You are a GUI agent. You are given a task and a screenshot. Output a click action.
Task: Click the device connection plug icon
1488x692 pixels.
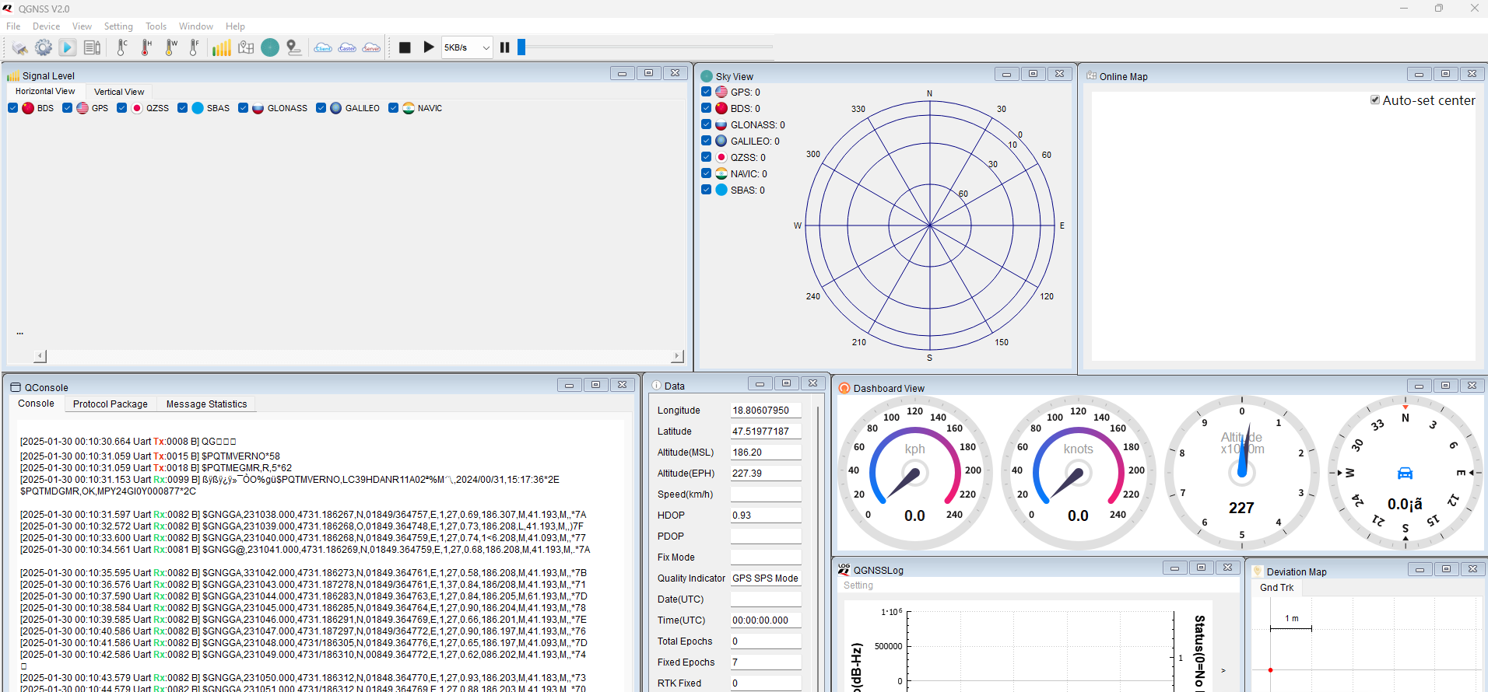[20, 48]
